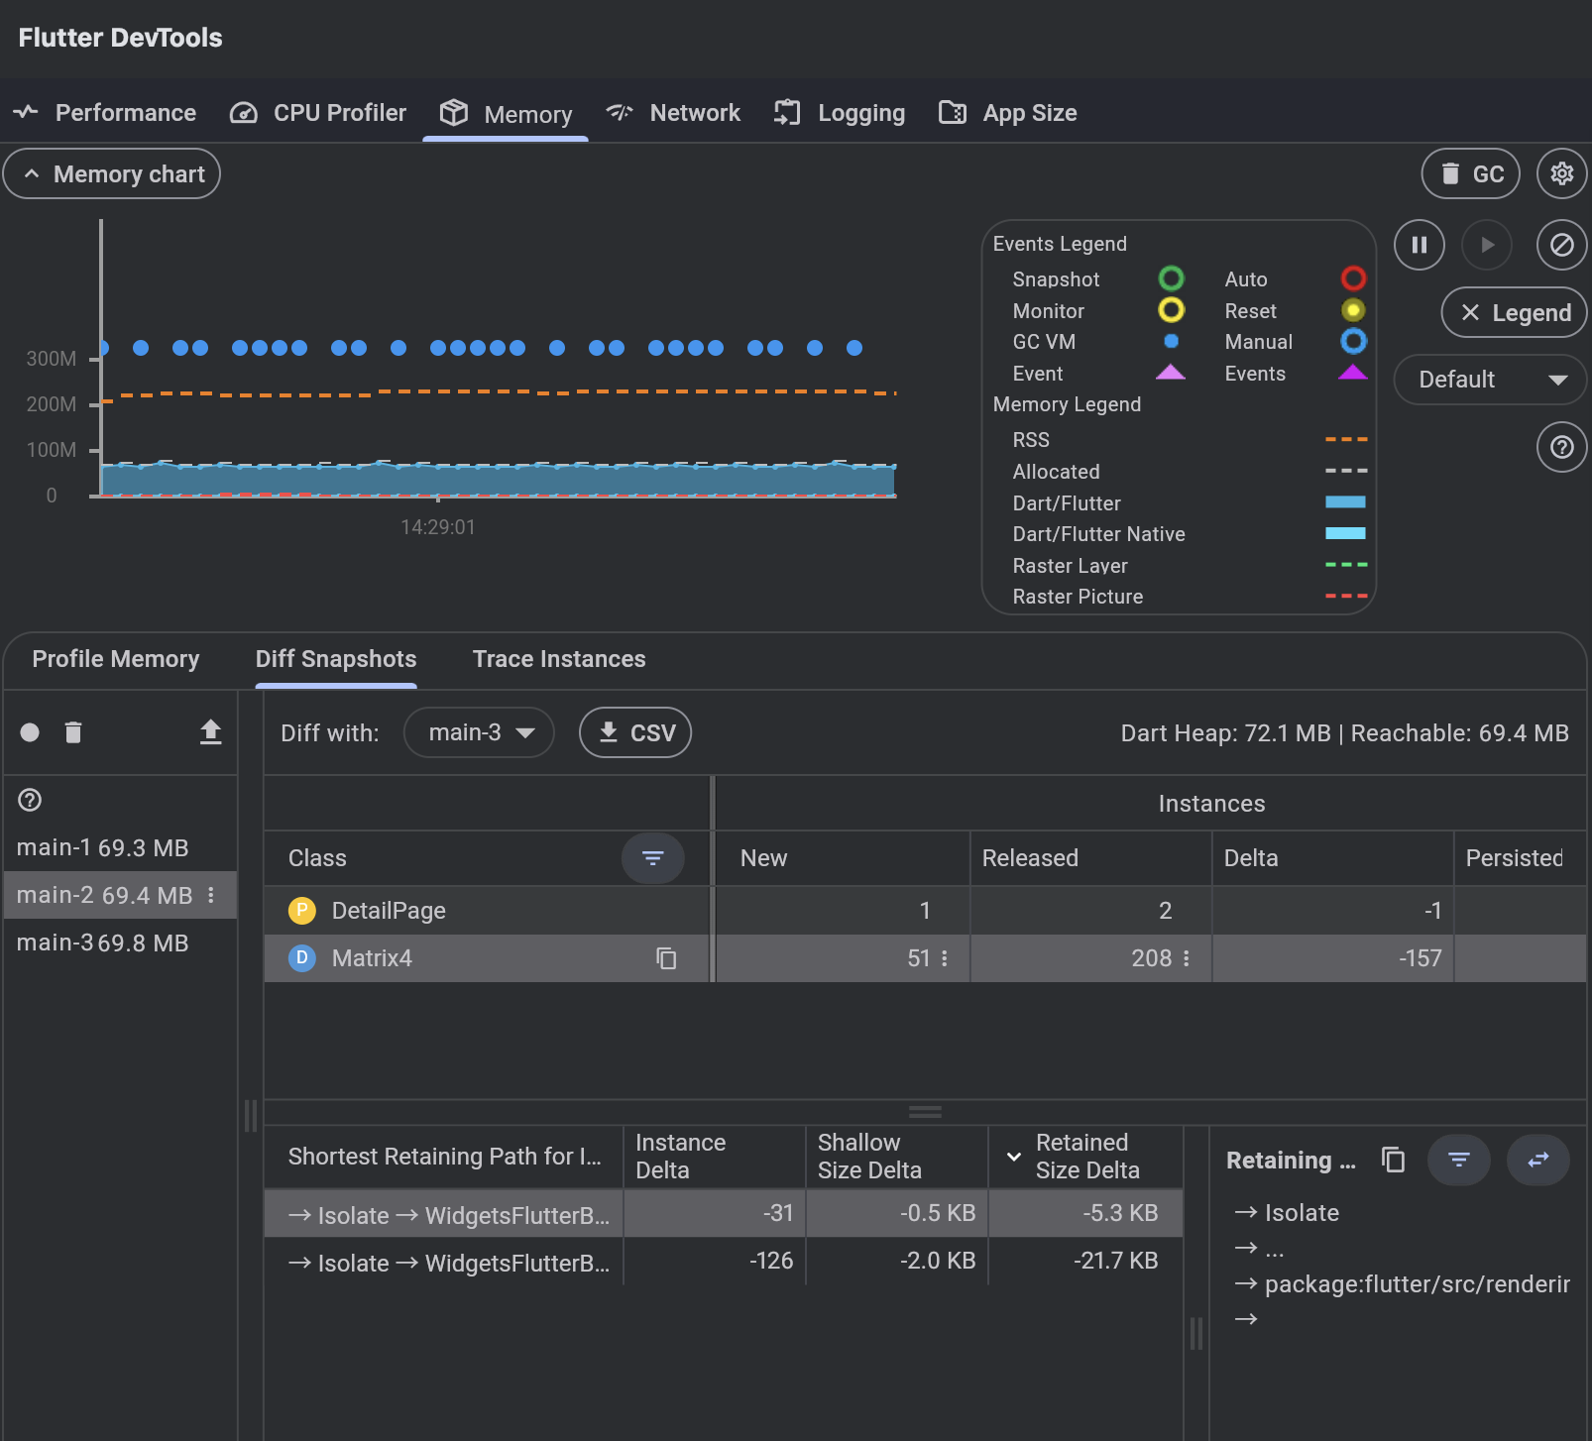Copy the retaining path
The width and height of the screenshot is (1592, 1441).
click(x=1393, y=1160)
